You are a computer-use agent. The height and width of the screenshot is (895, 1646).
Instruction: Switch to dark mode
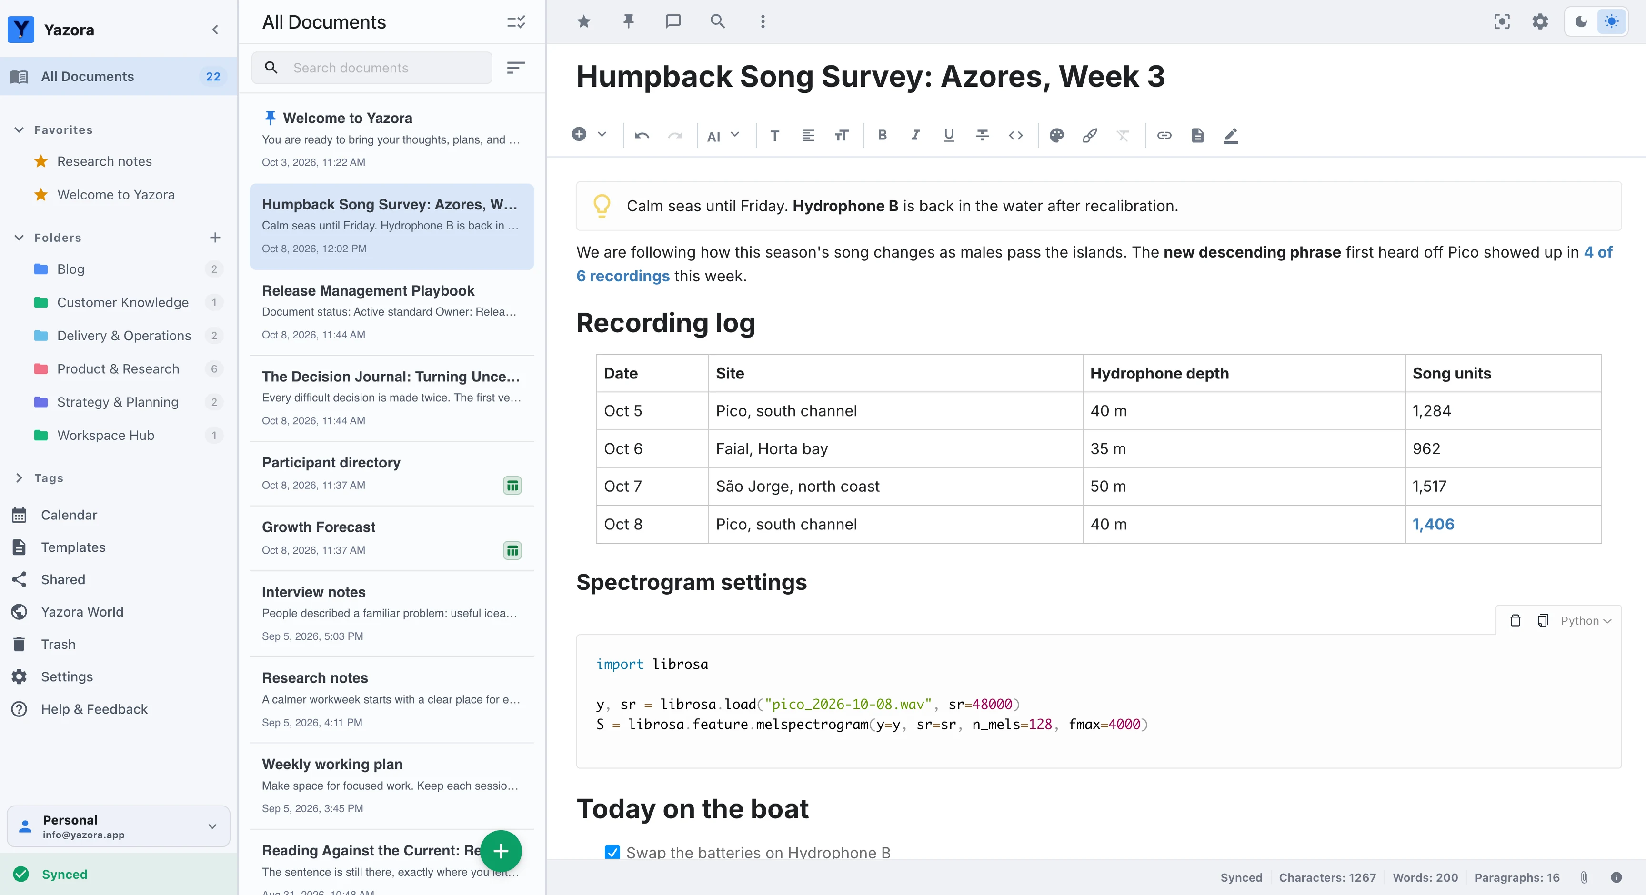tap(1581, 22)
